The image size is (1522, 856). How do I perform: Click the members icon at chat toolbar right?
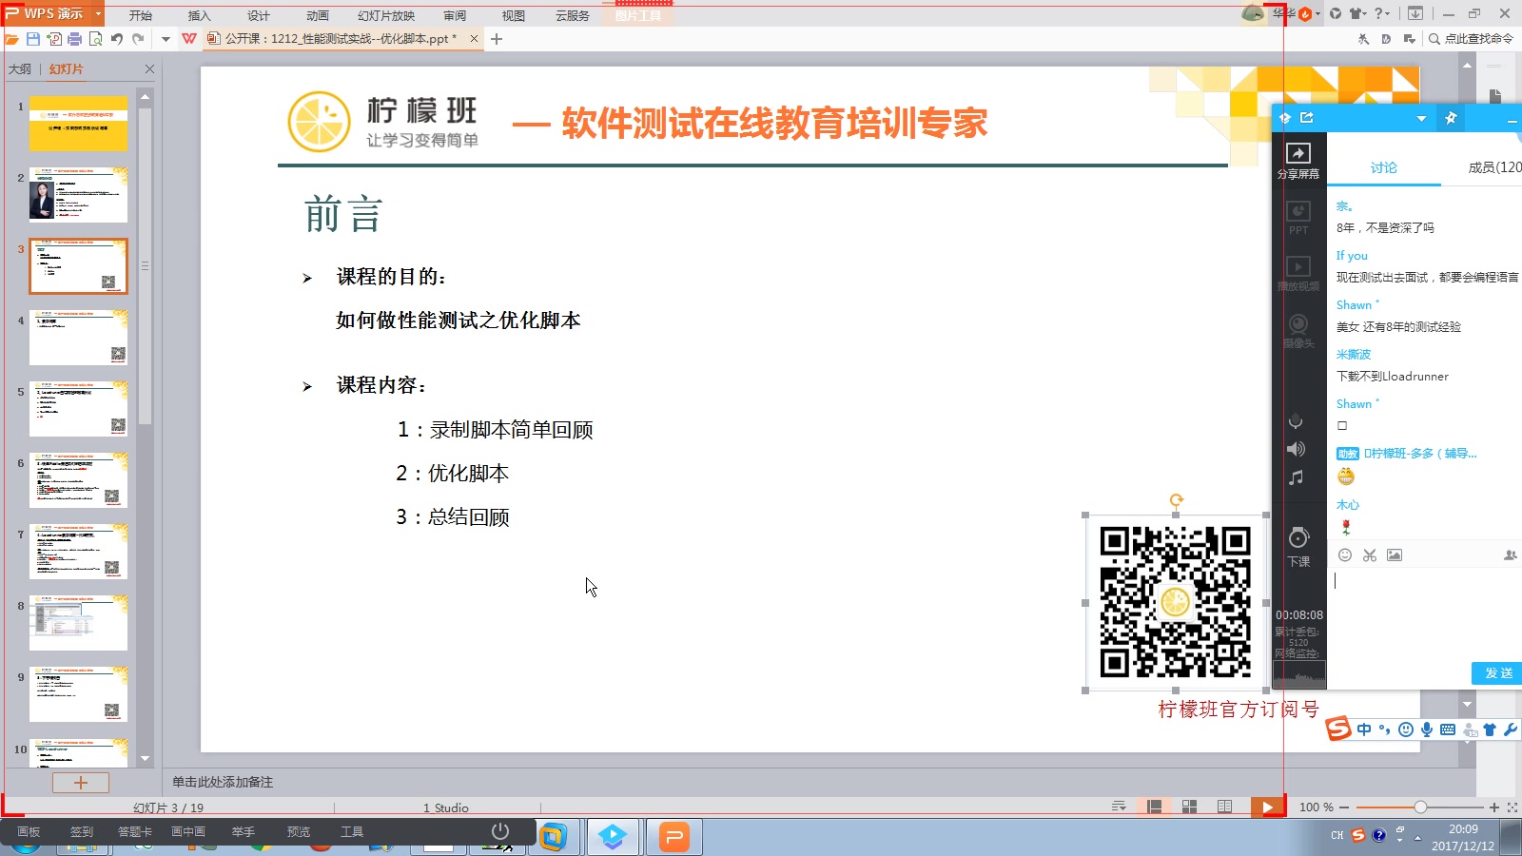coord(1510,555)
